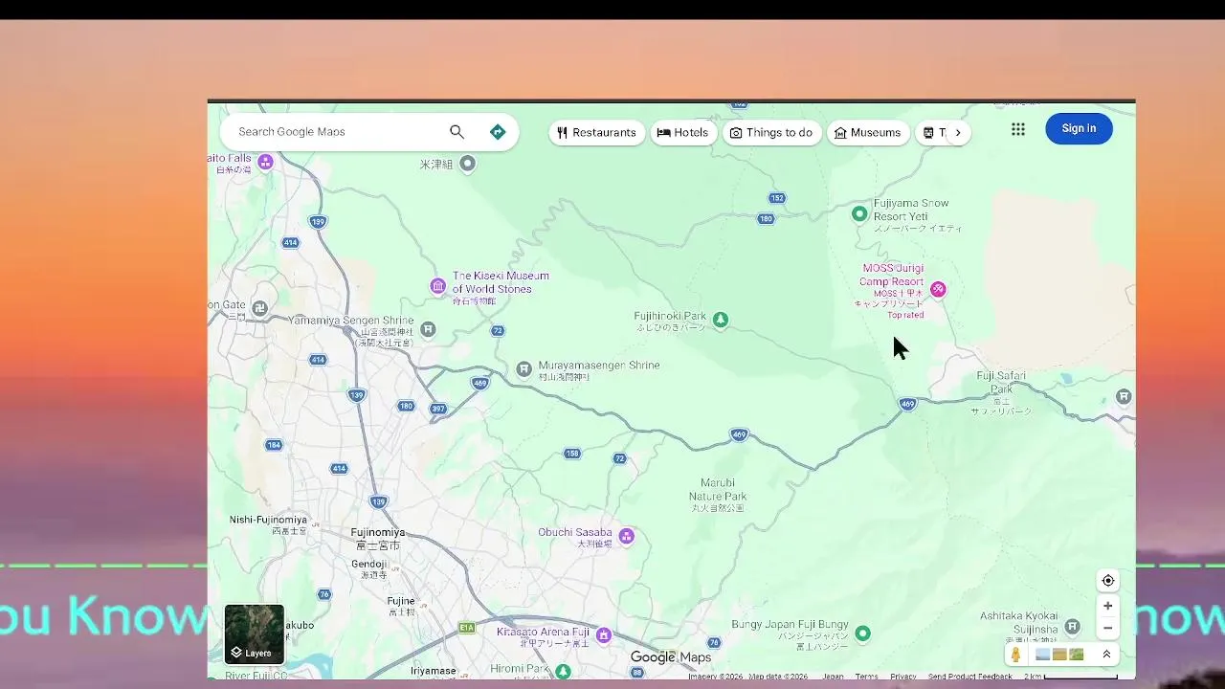
Task: Click the E1A expressway shield
Action: 466,628
